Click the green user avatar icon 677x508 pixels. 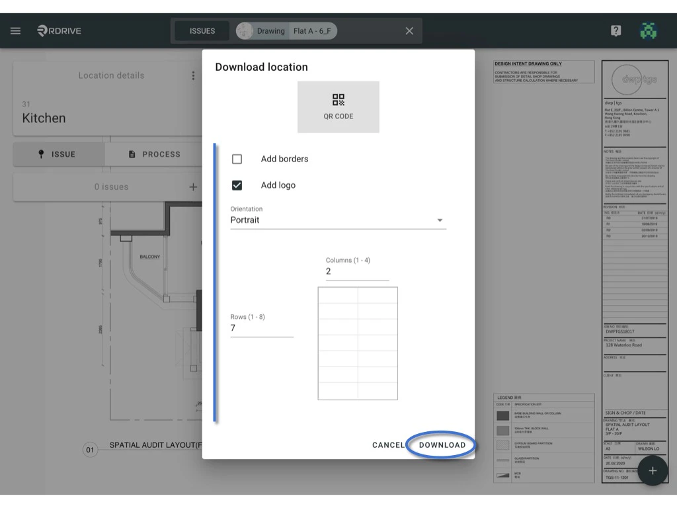pos(649,30)
